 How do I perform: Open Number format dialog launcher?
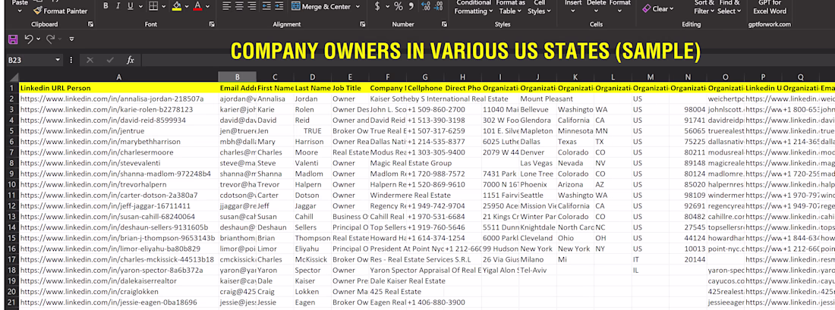443,24
